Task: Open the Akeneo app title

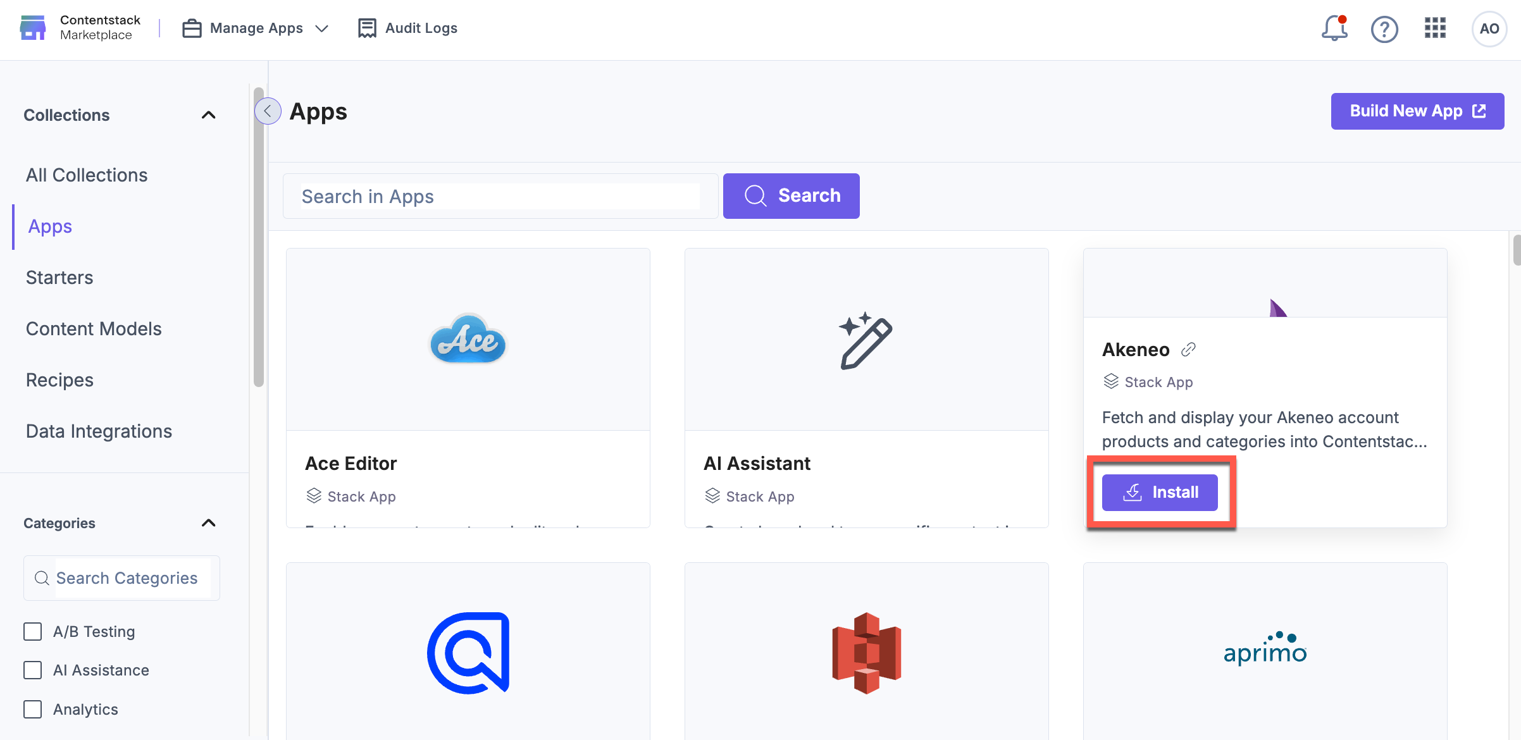Action: [1136, 350]
